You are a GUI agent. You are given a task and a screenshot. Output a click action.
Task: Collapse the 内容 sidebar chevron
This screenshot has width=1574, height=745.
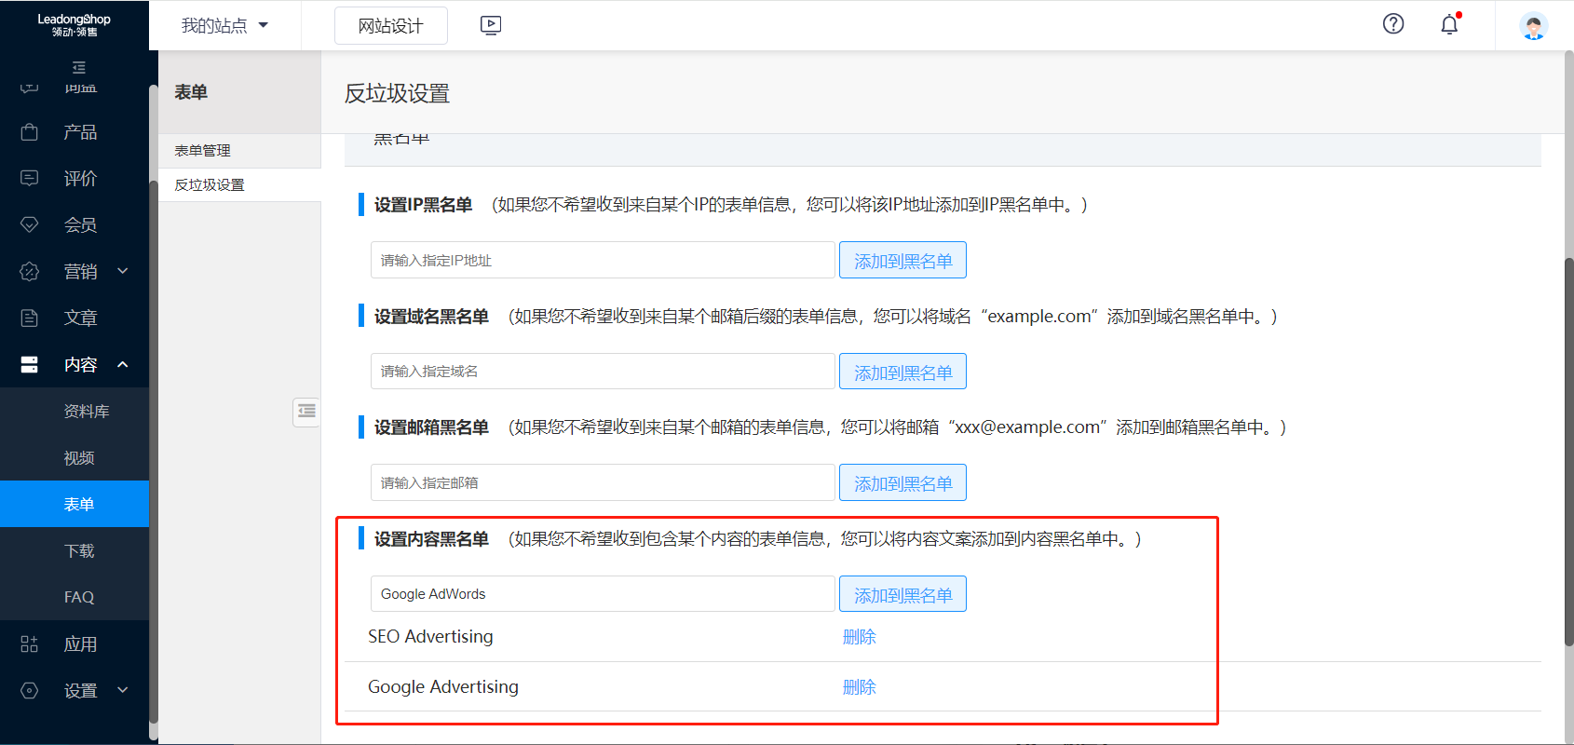pyautogui.click(x=123, y=364)
